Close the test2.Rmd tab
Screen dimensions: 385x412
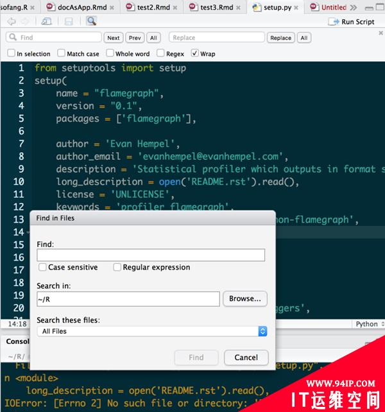pos(175,8)
